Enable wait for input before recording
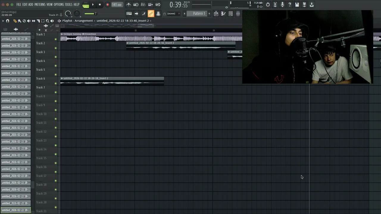 (136, 4)
